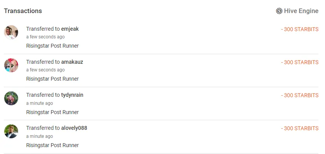The image size is (325, 154).
Task: Click the Risingstar Post Runner memo for alovely088
Action: click(52, 145)
